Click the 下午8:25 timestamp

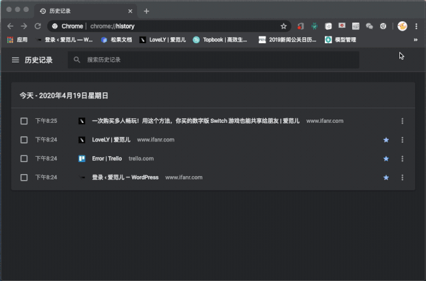(46, 121)
